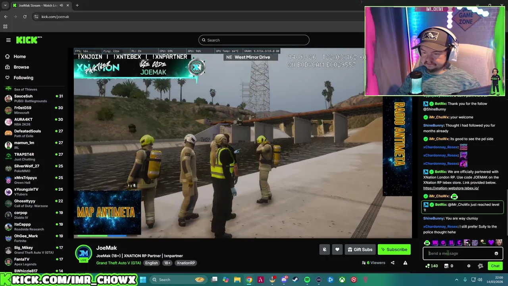Click the kick.com/joemak address bar
Screen dimensions: 508x286
[x=55, y=17]
